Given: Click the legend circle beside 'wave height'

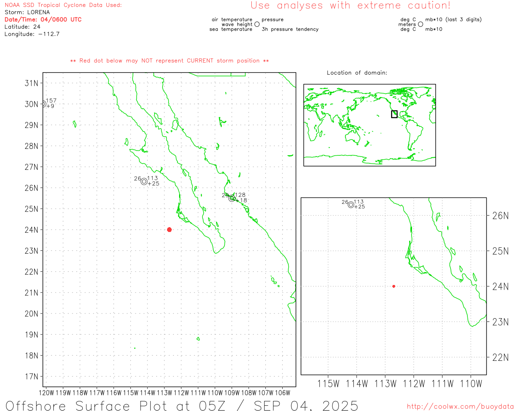Looking at the screenshot, I should 257,24.
